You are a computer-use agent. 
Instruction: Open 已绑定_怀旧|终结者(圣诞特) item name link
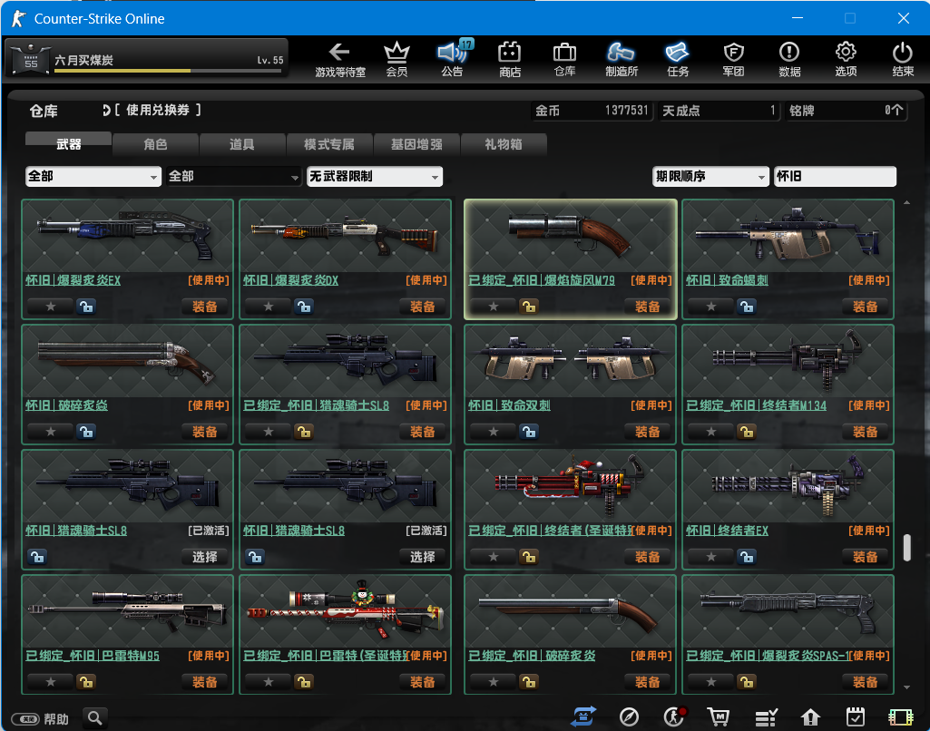pos(550,531)
